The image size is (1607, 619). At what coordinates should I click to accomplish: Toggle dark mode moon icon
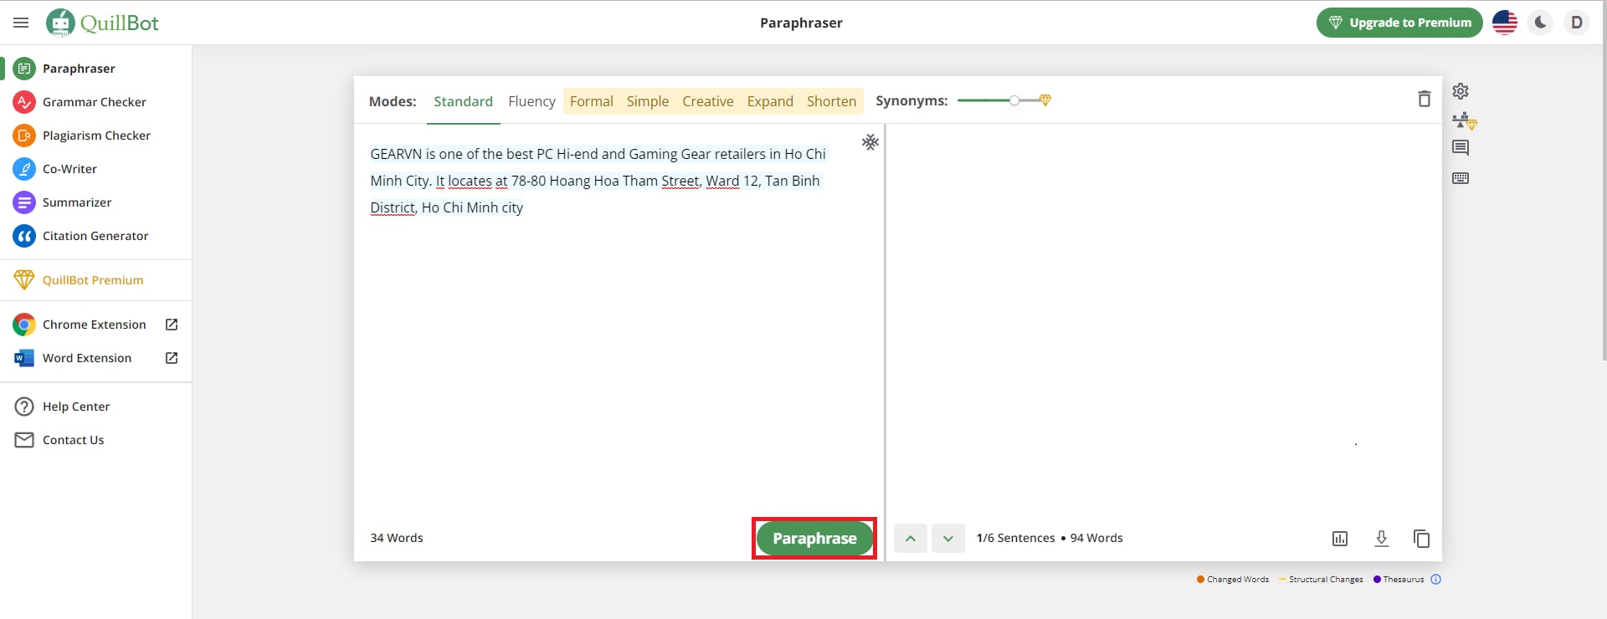pyautogui.click(x=1541, y=23)
